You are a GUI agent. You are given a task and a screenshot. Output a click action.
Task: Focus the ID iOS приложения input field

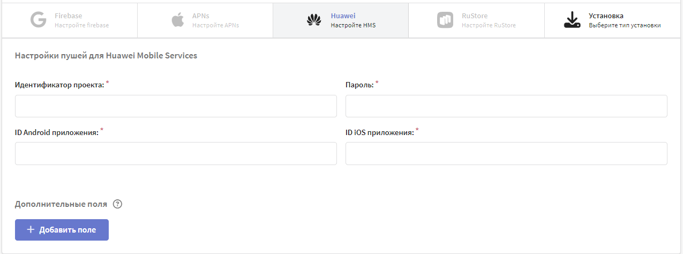click(506, 153)
